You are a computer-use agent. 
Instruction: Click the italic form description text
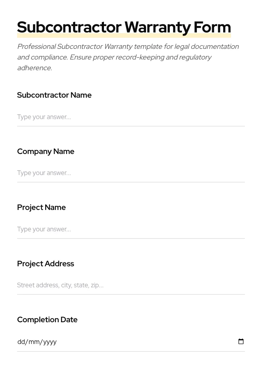point(128,57)
